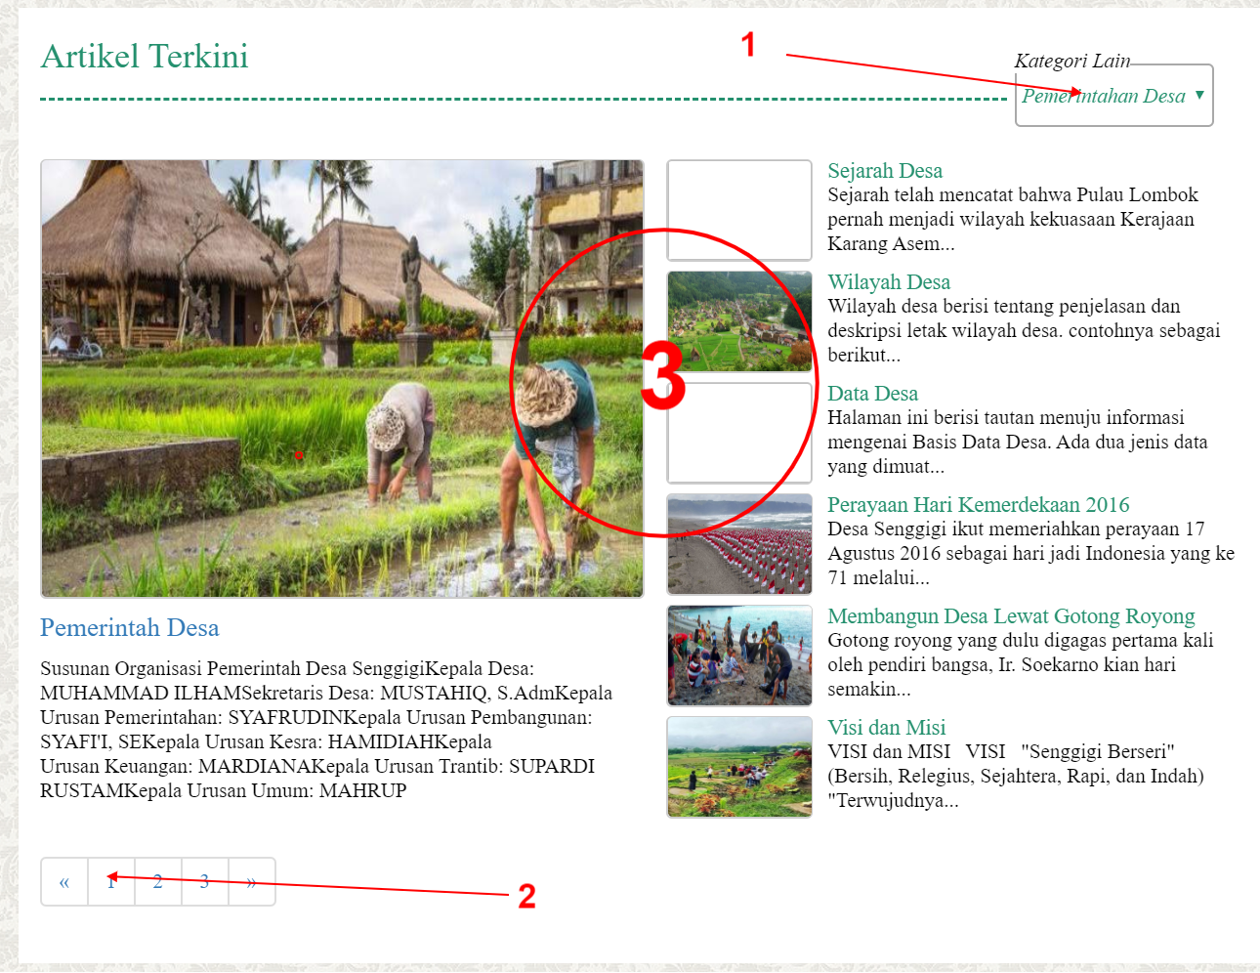Click the text 'VISI dan MISI VISI "Senggigi Berseri"'

(1001, 752)
